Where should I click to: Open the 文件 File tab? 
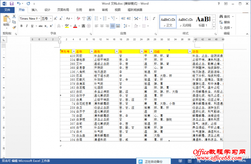click(7, 10)
